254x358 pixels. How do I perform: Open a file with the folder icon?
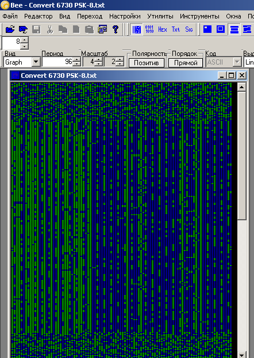point(10,29)
